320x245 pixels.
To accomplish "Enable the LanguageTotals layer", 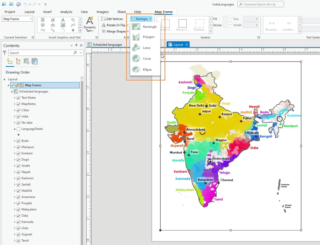I will (x=18, y=129).
